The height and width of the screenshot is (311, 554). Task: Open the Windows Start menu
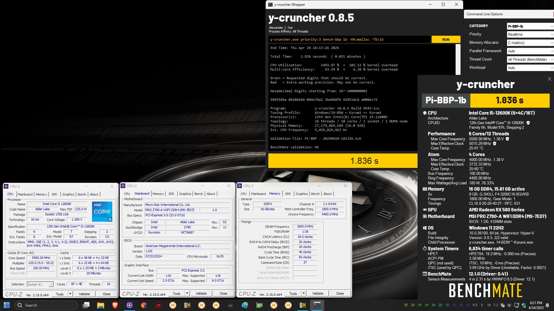click(x=7, y=305)
